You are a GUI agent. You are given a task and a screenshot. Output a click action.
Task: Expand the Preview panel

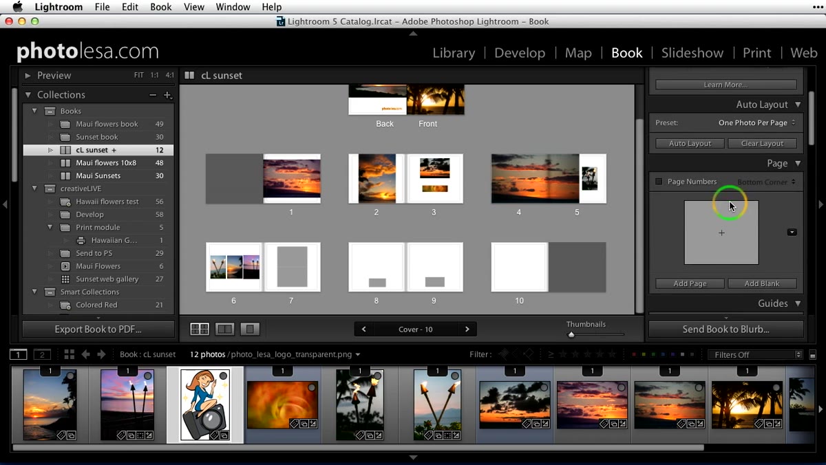[28, 76]
